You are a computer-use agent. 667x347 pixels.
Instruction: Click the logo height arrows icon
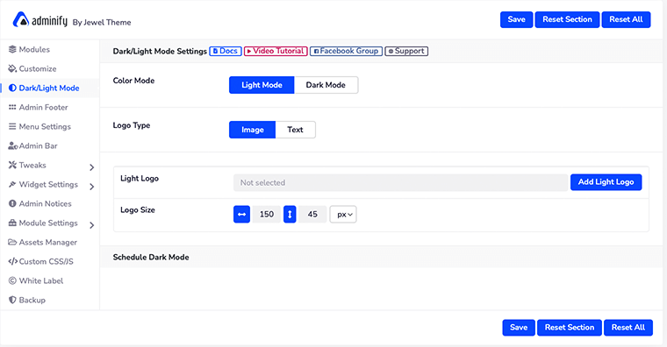click(290, 214)
